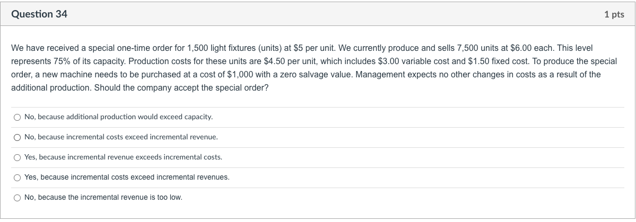Select radio button for 'additional production would exceed capacity'
Image resolution: width=636 pixels, height=222 pixels.
(x=18, y=117)
